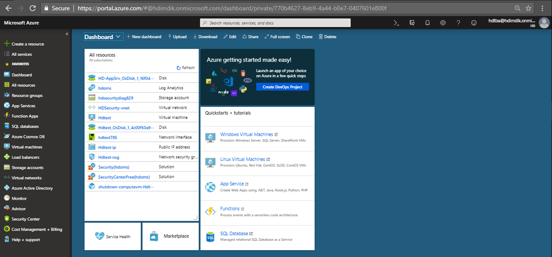Open App Services in the sidebar
552x257 pixels.
19,105
